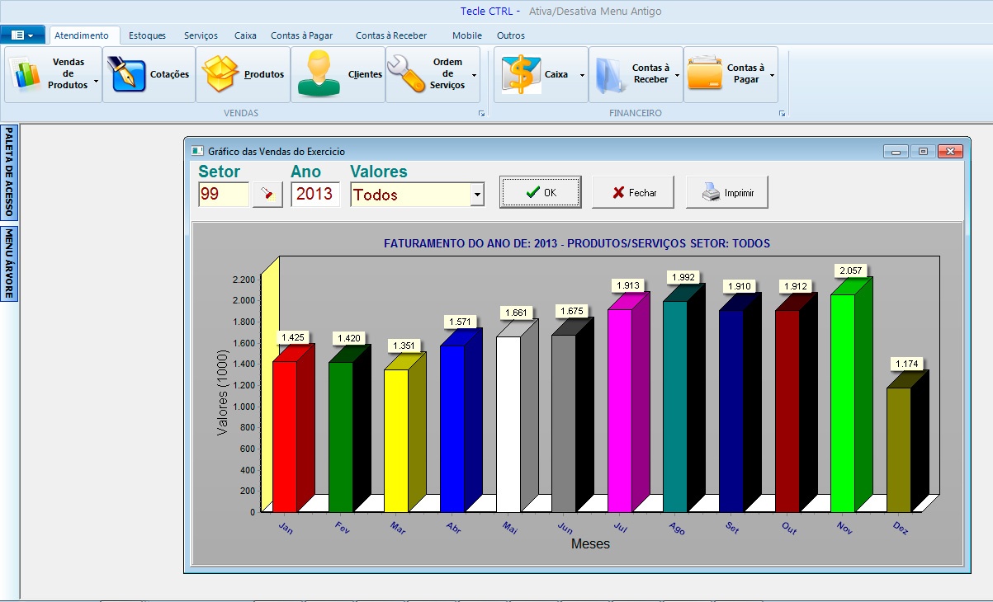Image resolution: width=993 pixels, height=602 pixels.
Task: Click the Contas à Receber icon
Action: point(610,74)
